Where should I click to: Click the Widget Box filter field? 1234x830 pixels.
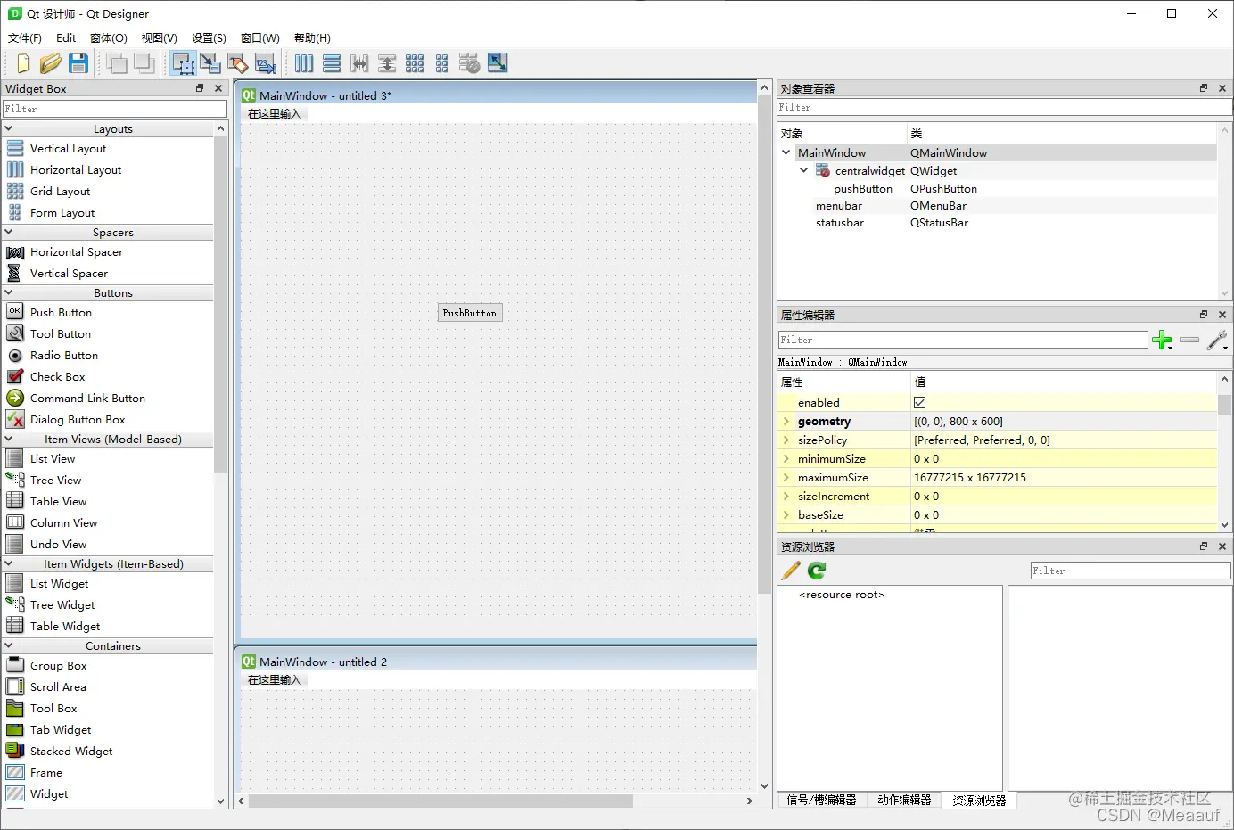pyautogui.click(x=115, y=109)
